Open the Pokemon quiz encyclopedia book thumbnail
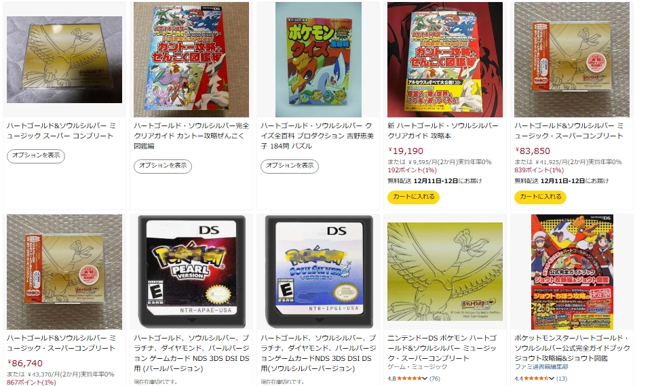Viewport: 652px width, 386px height. tap(318, 60)
